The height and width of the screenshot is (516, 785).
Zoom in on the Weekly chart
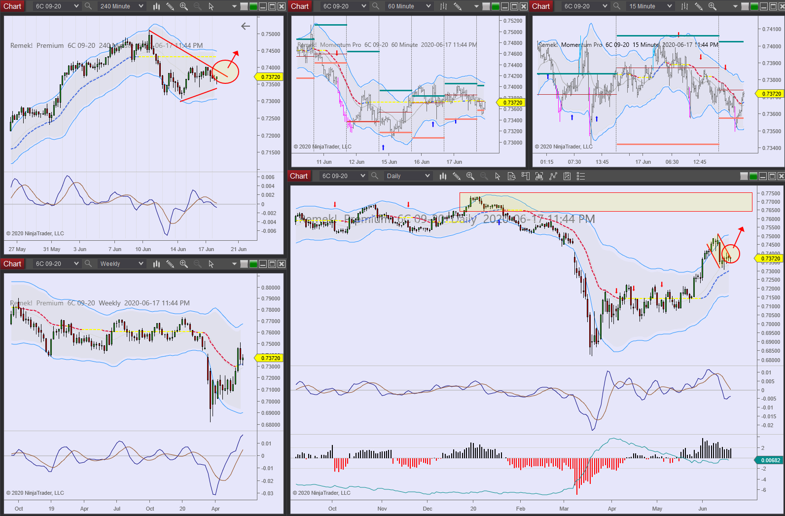(184, 264)
